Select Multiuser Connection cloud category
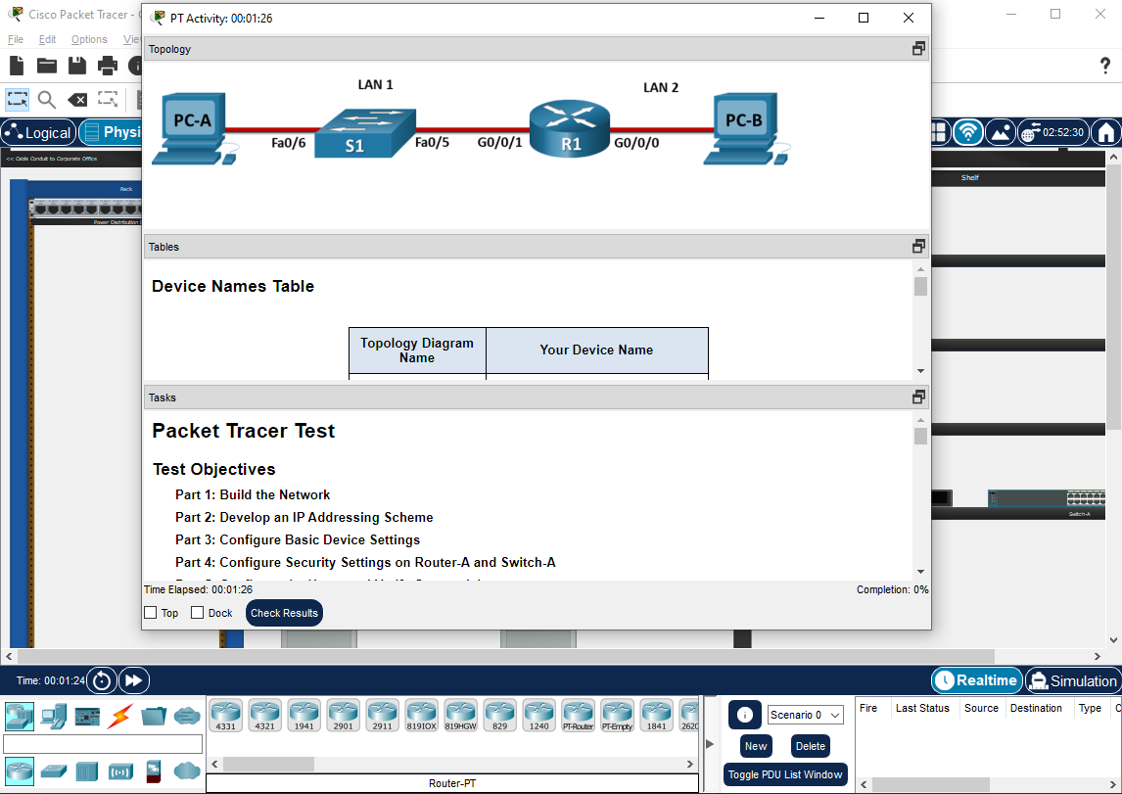Screen dimensions: 1122x794 (x=187, y=716)
